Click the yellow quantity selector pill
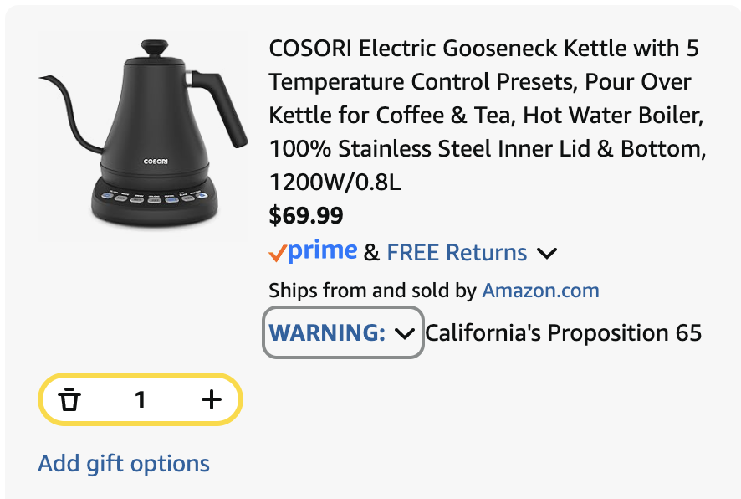Viewport: 741px width, 499px height. [x=141, y=399]
